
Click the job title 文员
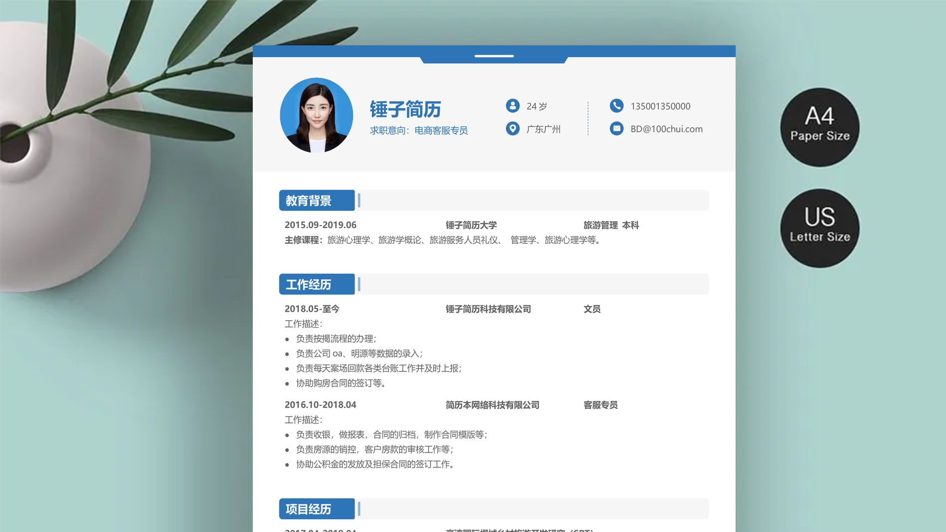pyautogui.click(x=592, y=309)
